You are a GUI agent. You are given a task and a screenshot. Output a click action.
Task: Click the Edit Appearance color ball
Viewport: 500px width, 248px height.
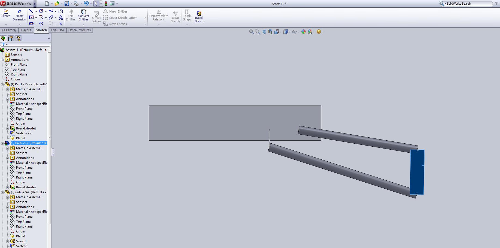[x=303, y=32]
